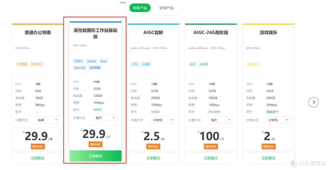Click the 2.5/时 price

click(x=153, y=136)
